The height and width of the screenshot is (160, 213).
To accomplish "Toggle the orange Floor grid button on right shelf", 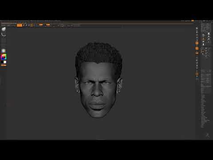I will point(197,48).
